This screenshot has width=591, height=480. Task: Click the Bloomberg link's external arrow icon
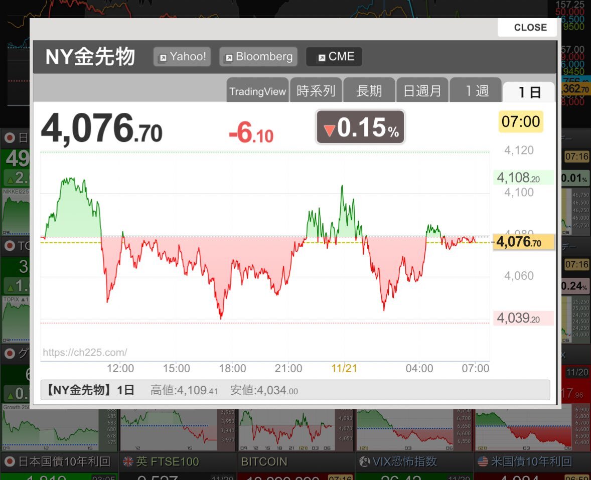click(228, 58)
